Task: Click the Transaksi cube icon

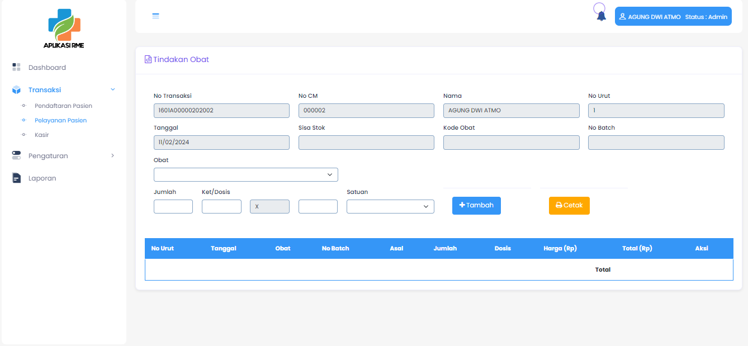Action: 16,90
